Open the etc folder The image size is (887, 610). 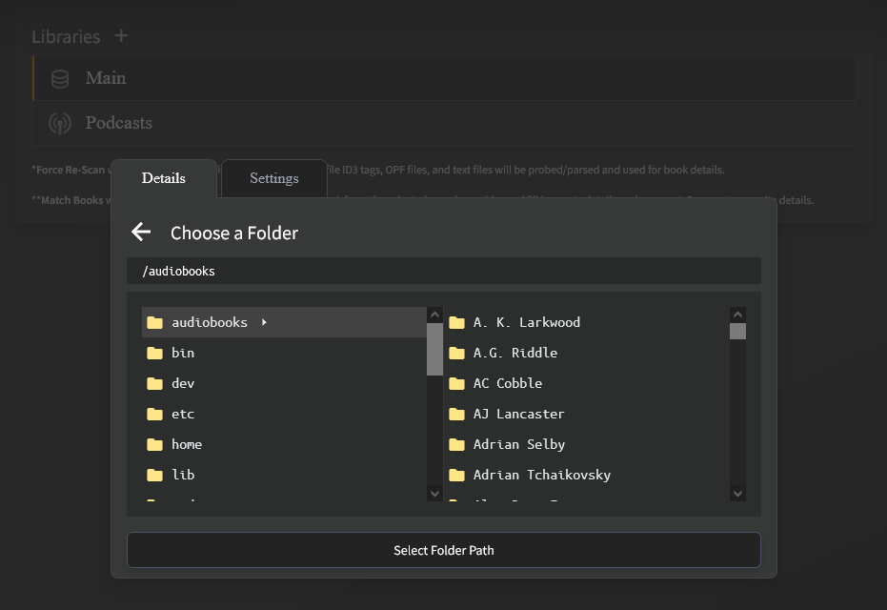[183, 414]
